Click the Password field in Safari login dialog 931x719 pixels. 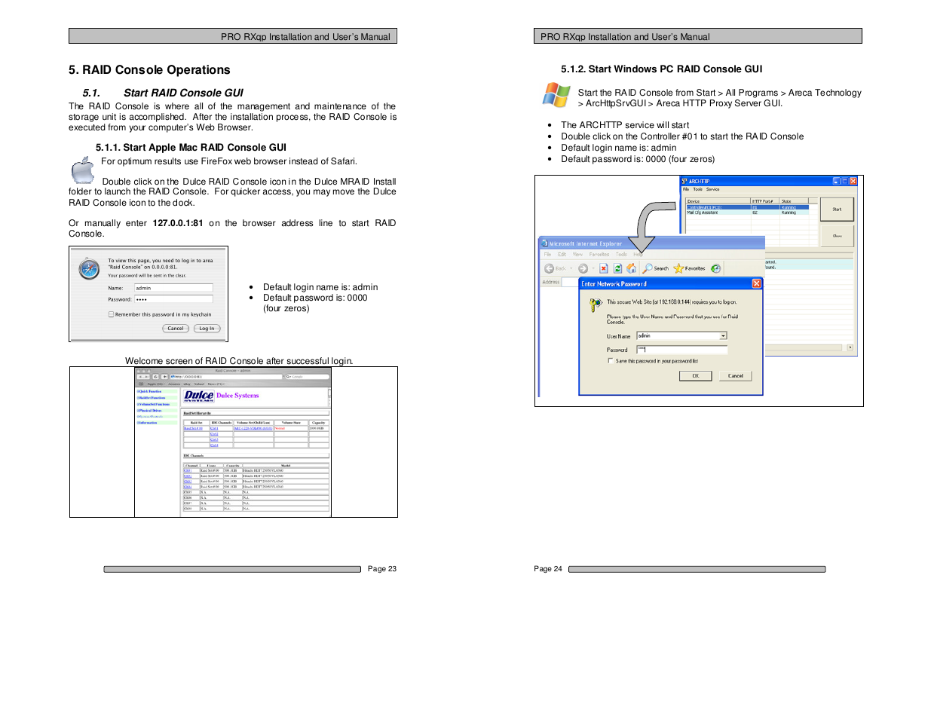[x=173, y=299]
